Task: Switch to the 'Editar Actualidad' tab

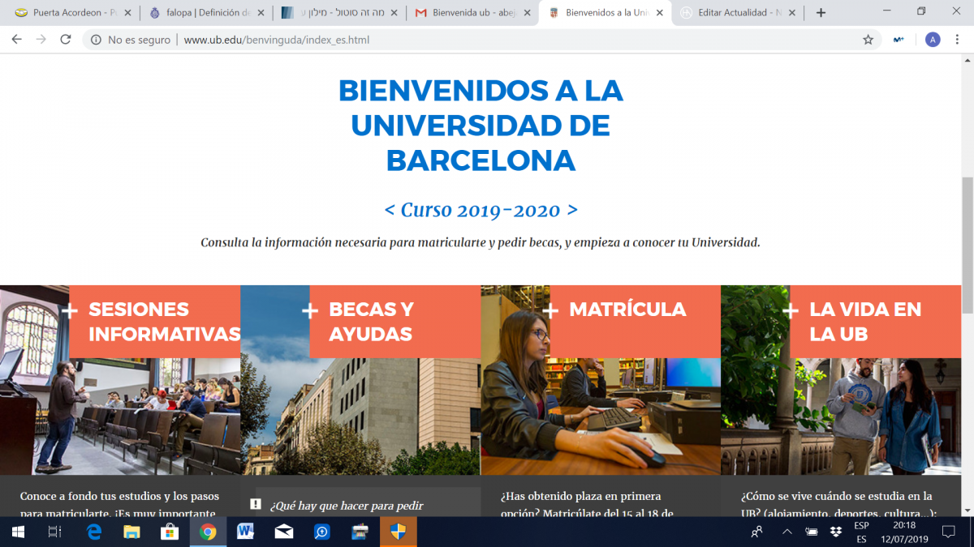Action: (x=737, y=13)
